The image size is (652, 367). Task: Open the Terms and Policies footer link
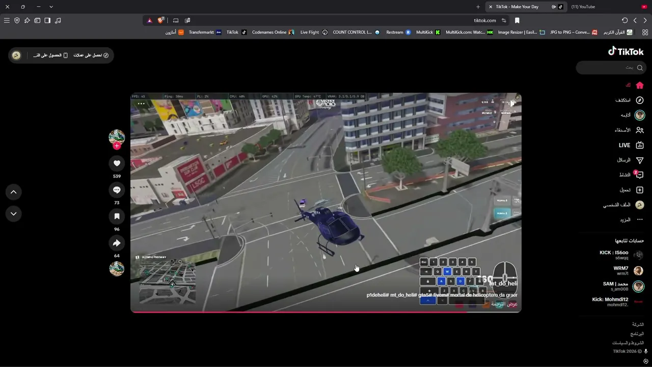pyautogui.click(x=628, y=343)
